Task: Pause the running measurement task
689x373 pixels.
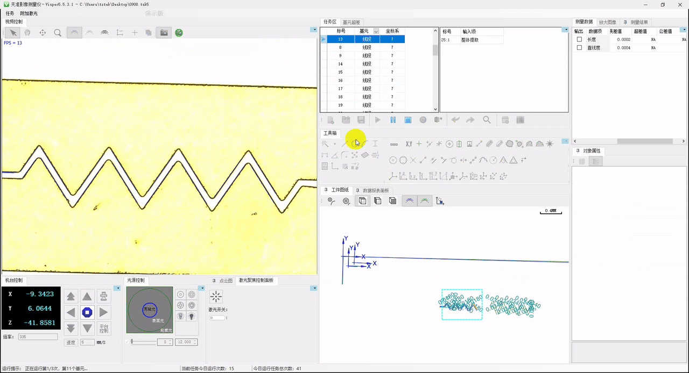Action: click(393, 120)
